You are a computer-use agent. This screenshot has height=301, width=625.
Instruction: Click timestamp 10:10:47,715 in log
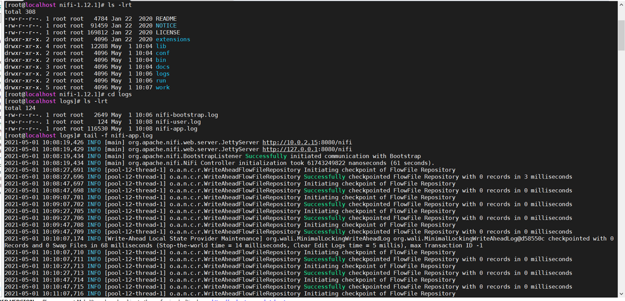tap(63, 287)
